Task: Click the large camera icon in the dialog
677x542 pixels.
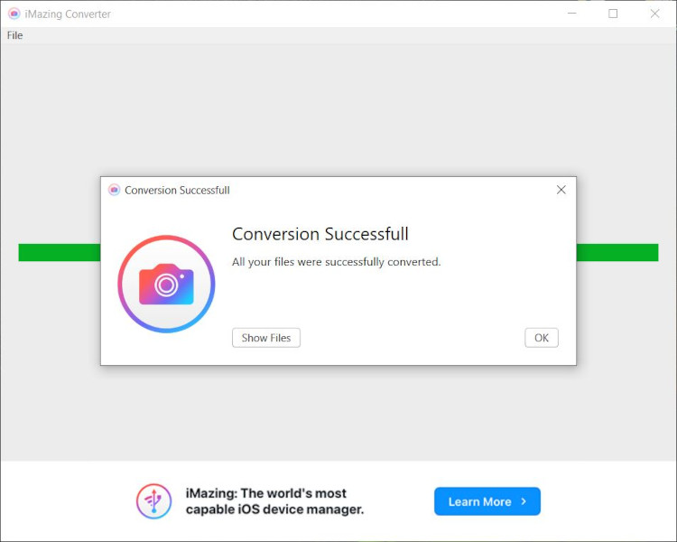Action: 166,284
